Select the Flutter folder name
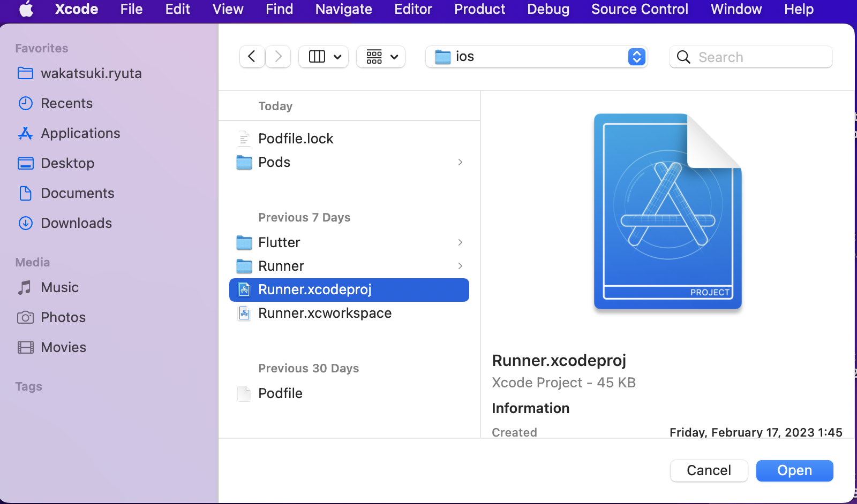The height and width of the screenshot is (504, 857). click(x=279, y=242)
